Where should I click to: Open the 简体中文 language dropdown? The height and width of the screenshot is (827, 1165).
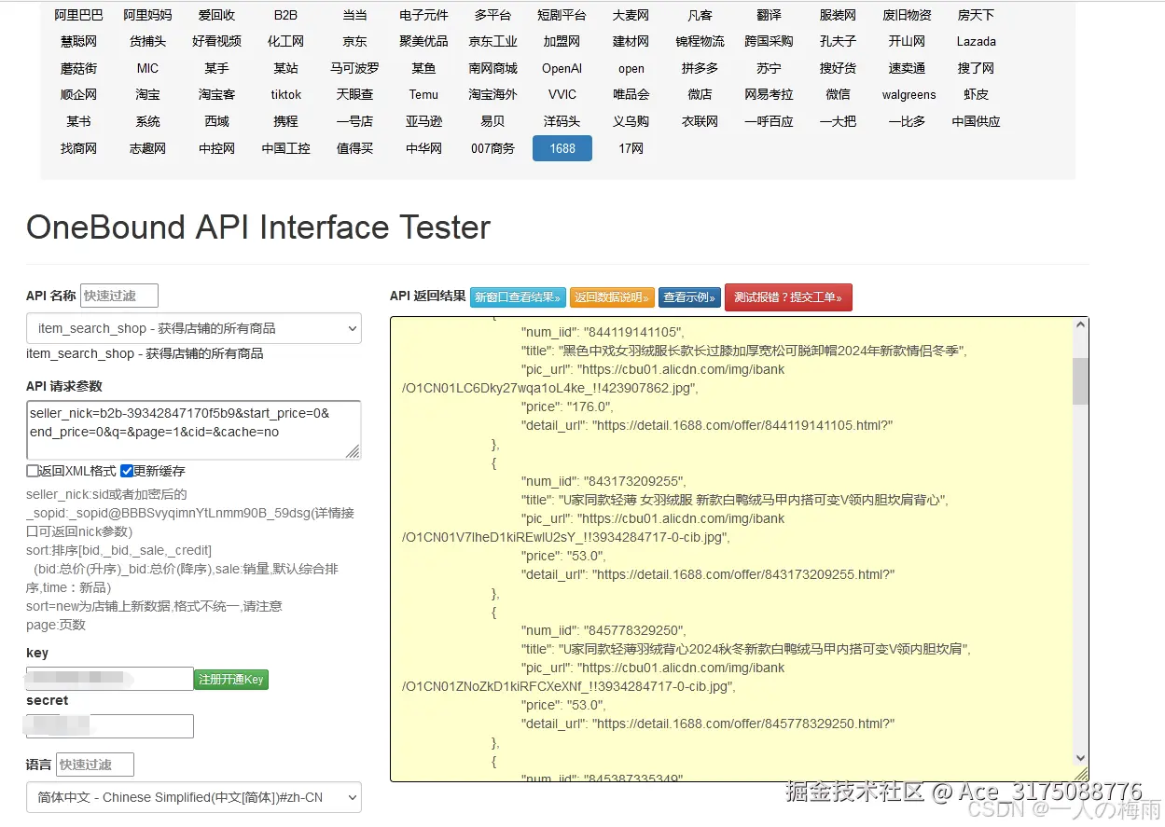point(194,797)
